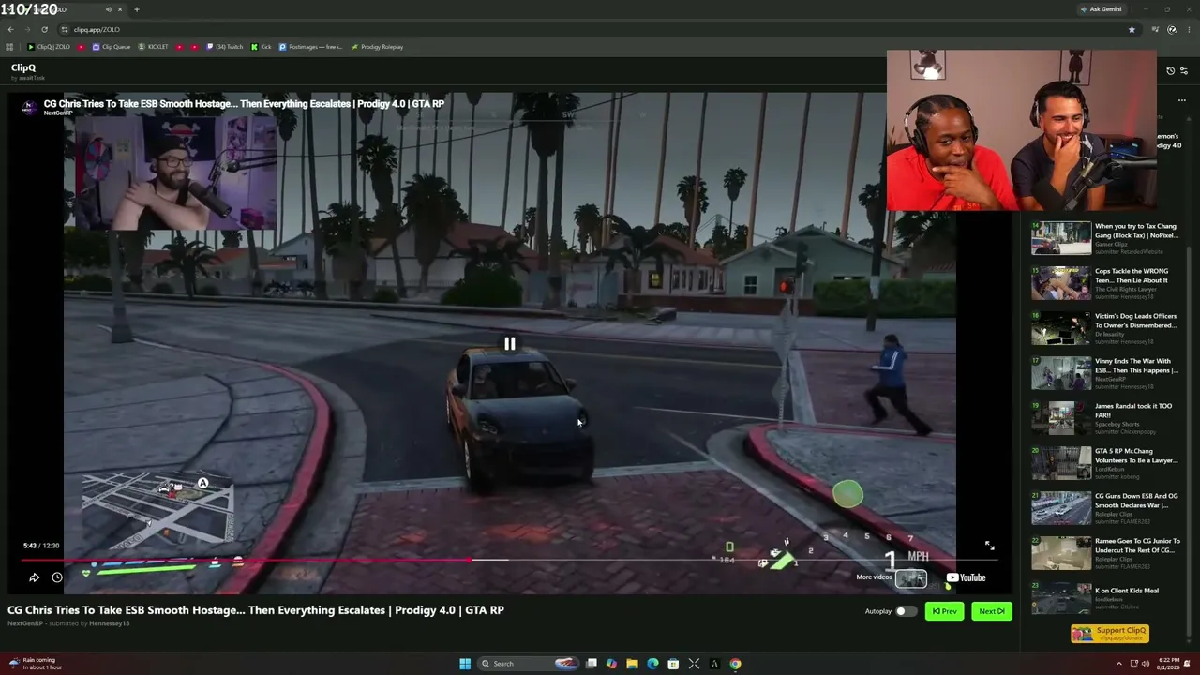Open the weather widget 'Rain coming'
The image size is (1200, 675).
point(34,664)
